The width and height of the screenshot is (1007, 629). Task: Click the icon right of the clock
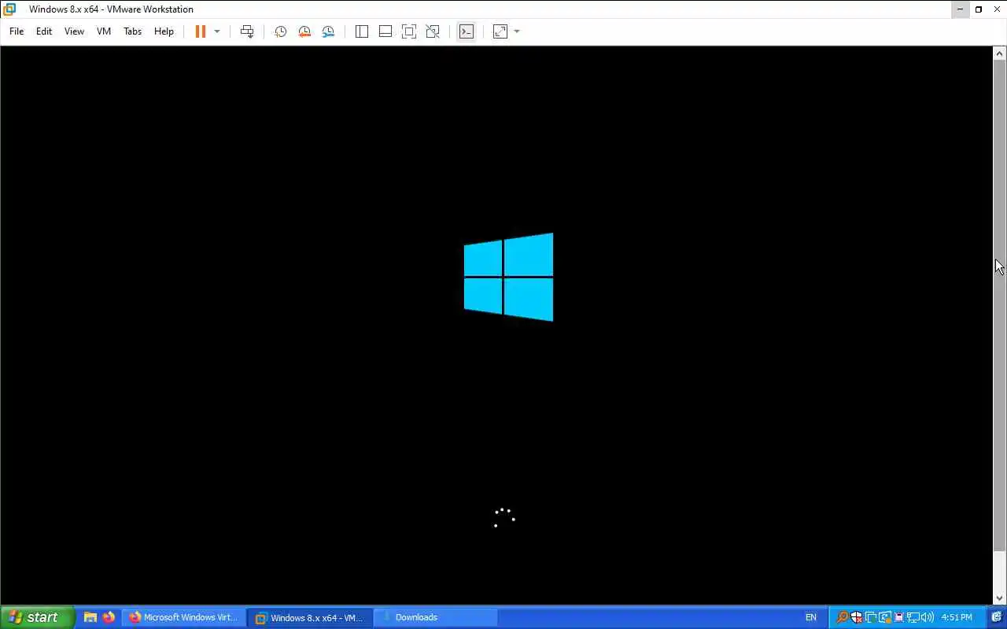click(996, 617)
